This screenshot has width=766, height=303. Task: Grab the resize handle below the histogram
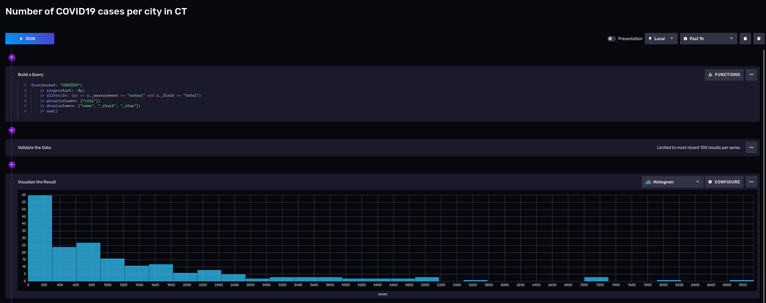(x=383, y=294)
